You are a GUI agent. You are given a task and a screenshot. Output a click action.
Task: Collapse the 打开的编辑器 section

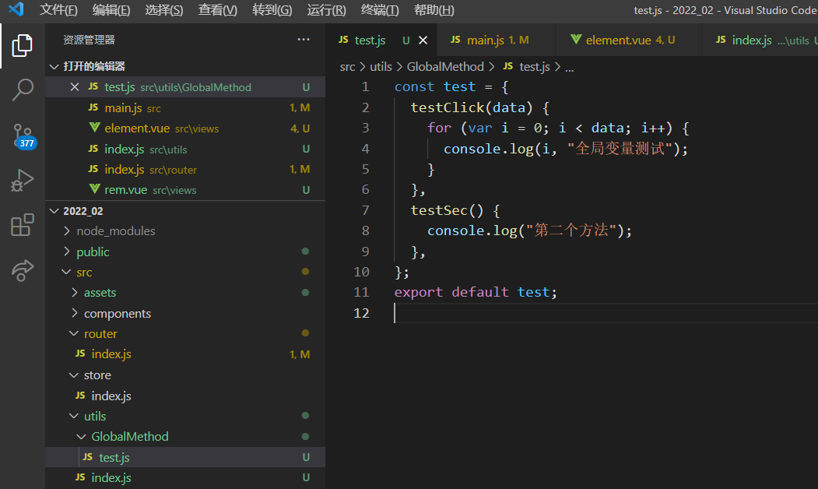pos(93,66)
